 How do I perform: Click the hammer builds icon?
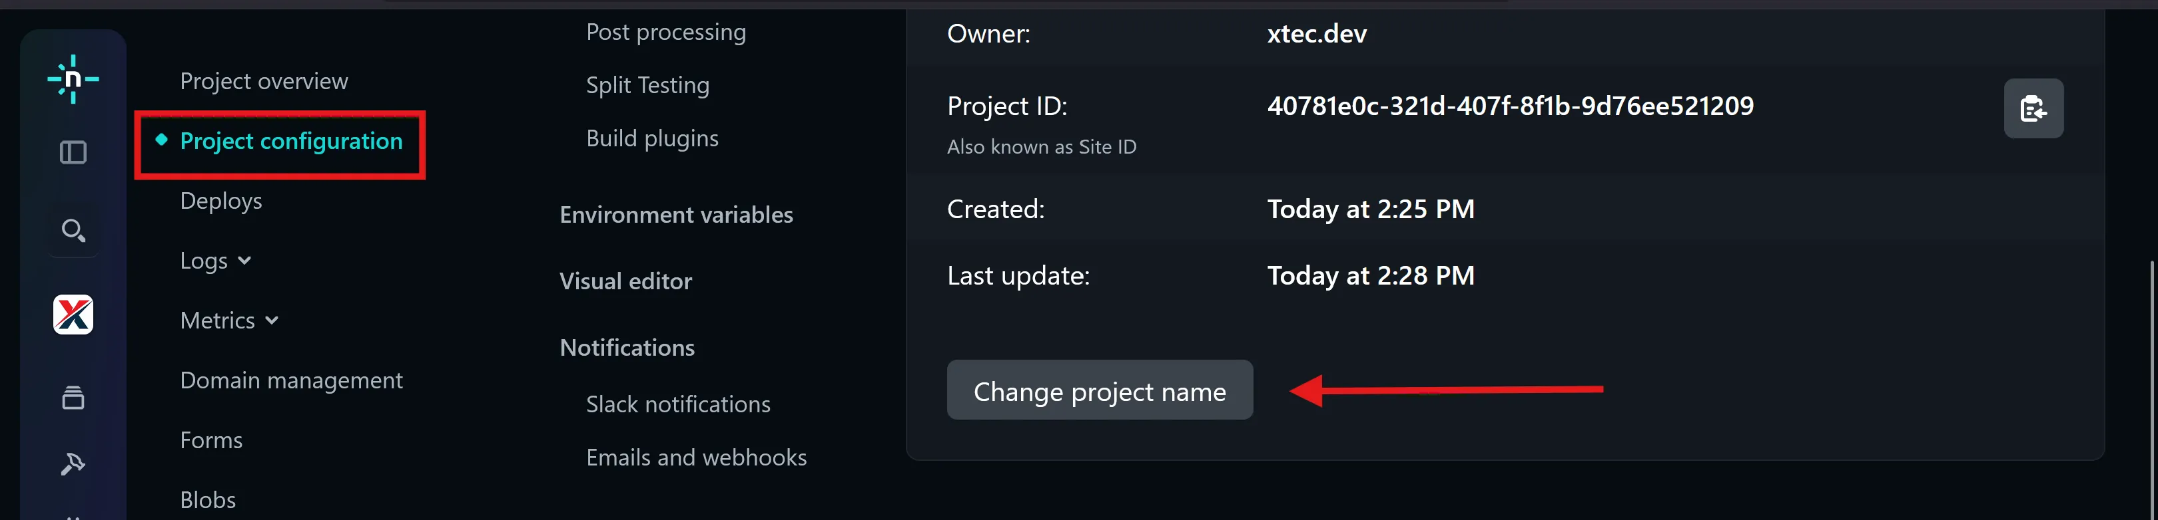(73, 463)
